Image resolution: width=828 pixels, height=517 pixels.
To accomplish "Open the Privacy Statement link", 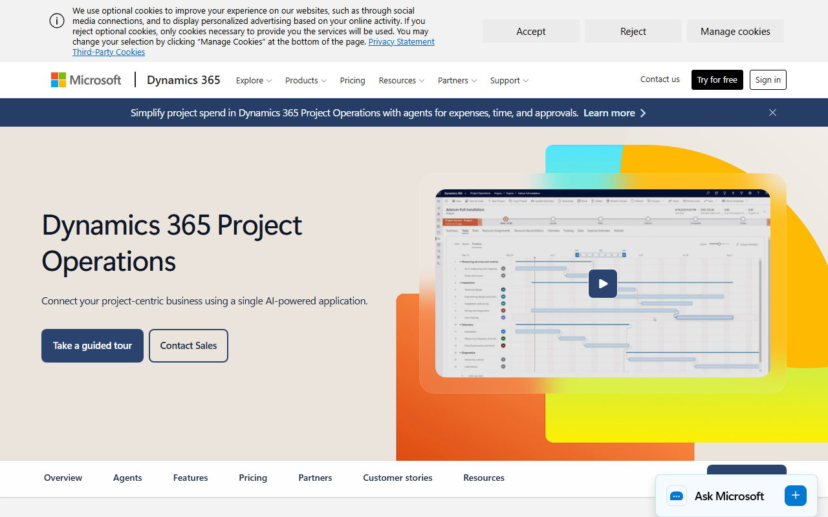I will [402, 42].
